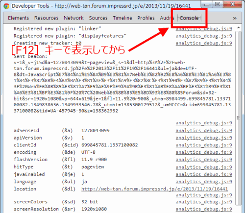Click the 'javaEnabled' field name
This screenshot has width=245, height=213.
29,174
